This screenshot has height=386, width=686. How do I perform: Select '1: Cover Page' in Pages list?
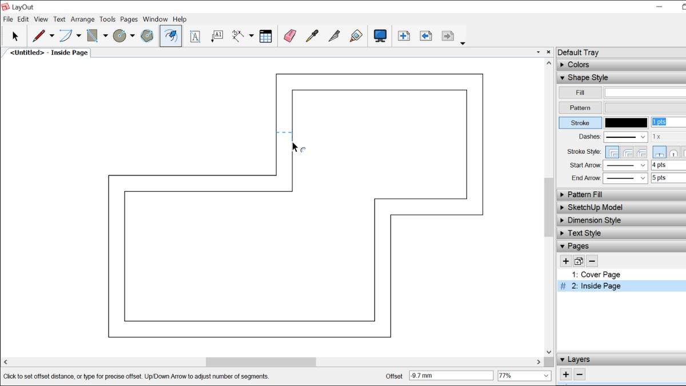point(596,274)
